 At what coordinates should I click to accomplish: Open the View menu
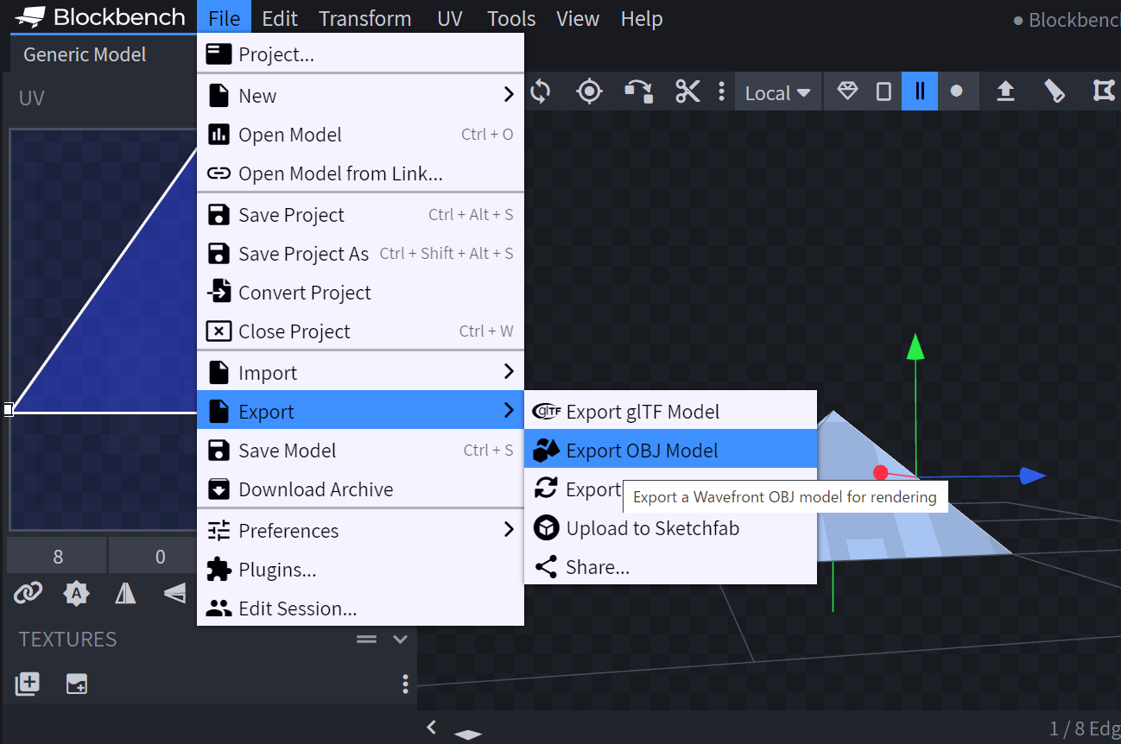coord(578,18)
